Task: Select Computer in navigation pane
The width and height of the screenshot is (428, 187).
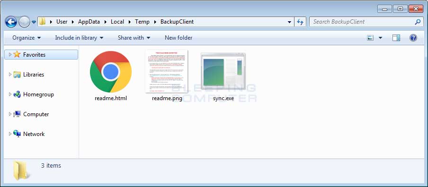Action: 36,114
